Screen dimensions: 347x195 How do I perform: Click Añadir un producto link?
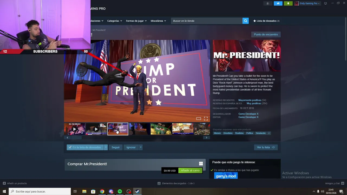click(x=17, y=183)
